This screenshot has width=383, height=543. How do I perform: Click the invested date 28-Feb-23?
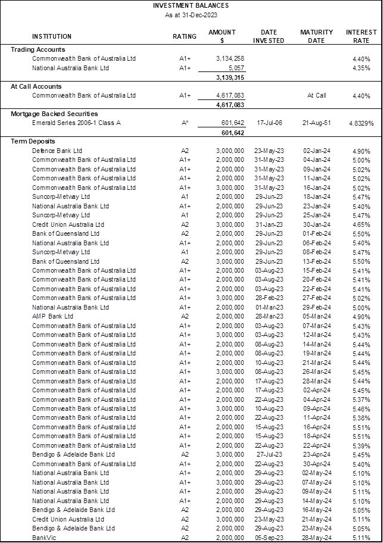click(x=269, y=298)
